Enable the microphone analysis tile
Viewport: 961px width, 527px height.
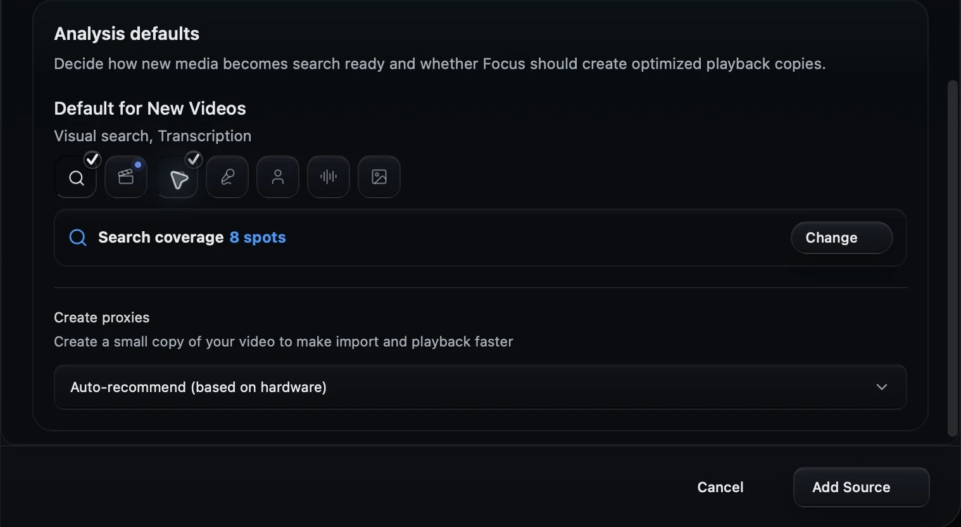coord(227,177)
